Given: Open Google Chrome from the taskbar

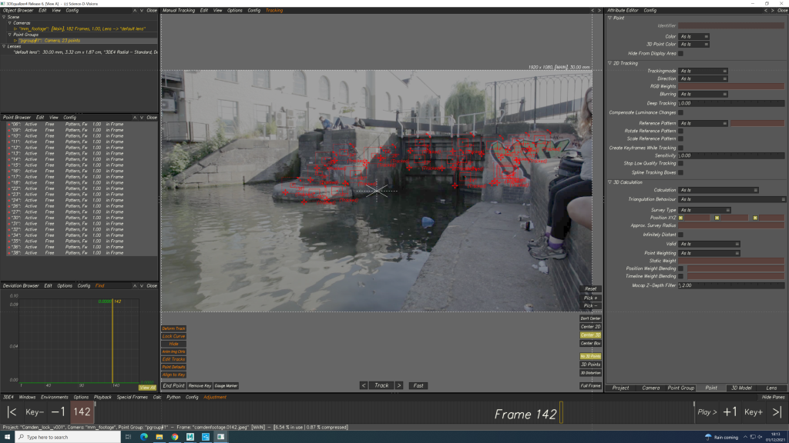Looking at the screenshot, I should (175, 437).
